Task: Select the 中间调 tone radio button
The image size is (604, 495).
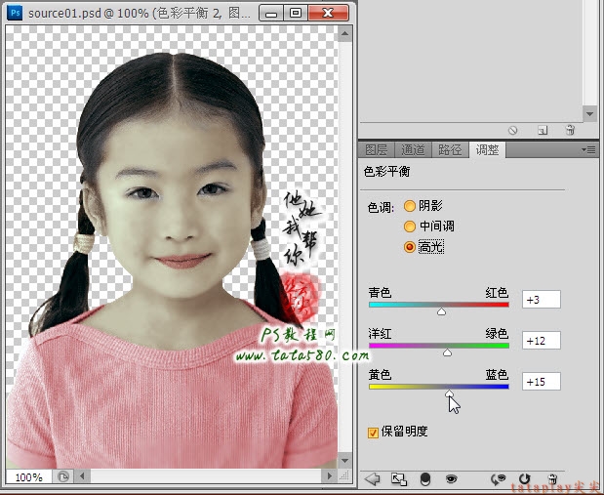Action: [410, 227]
